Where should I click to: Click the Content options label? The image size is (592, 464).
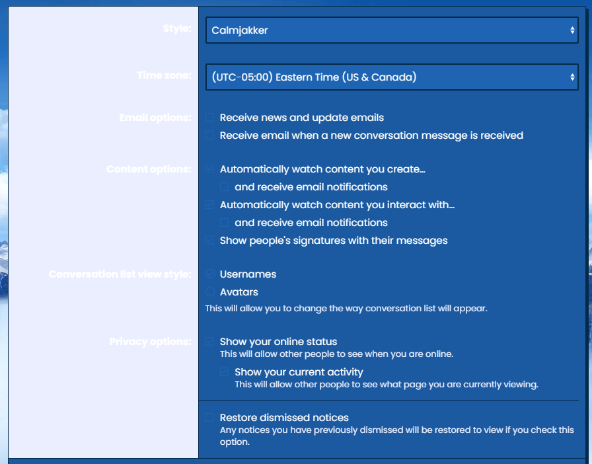[x=149, y=169]
